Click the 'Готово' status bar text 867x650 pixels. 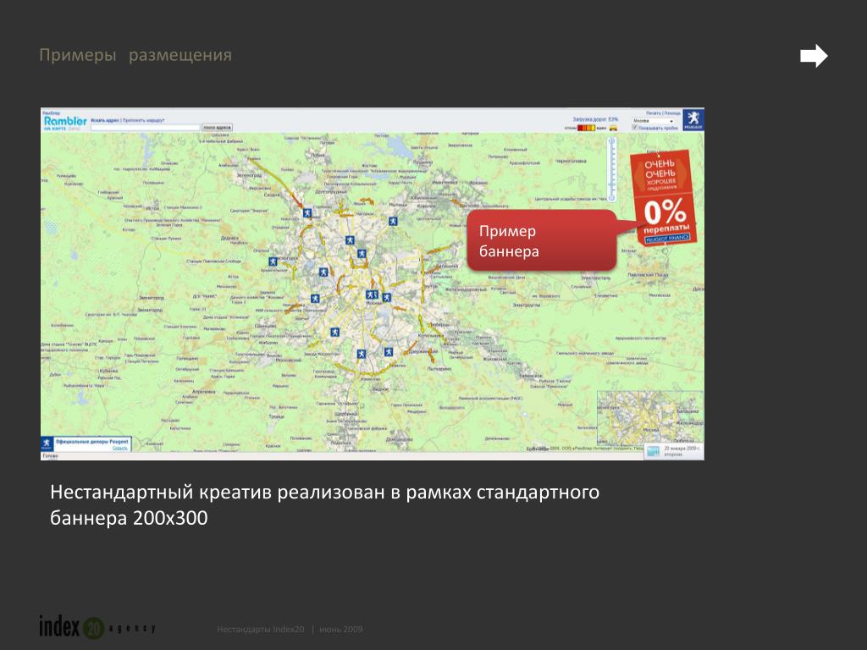point(50,456)
